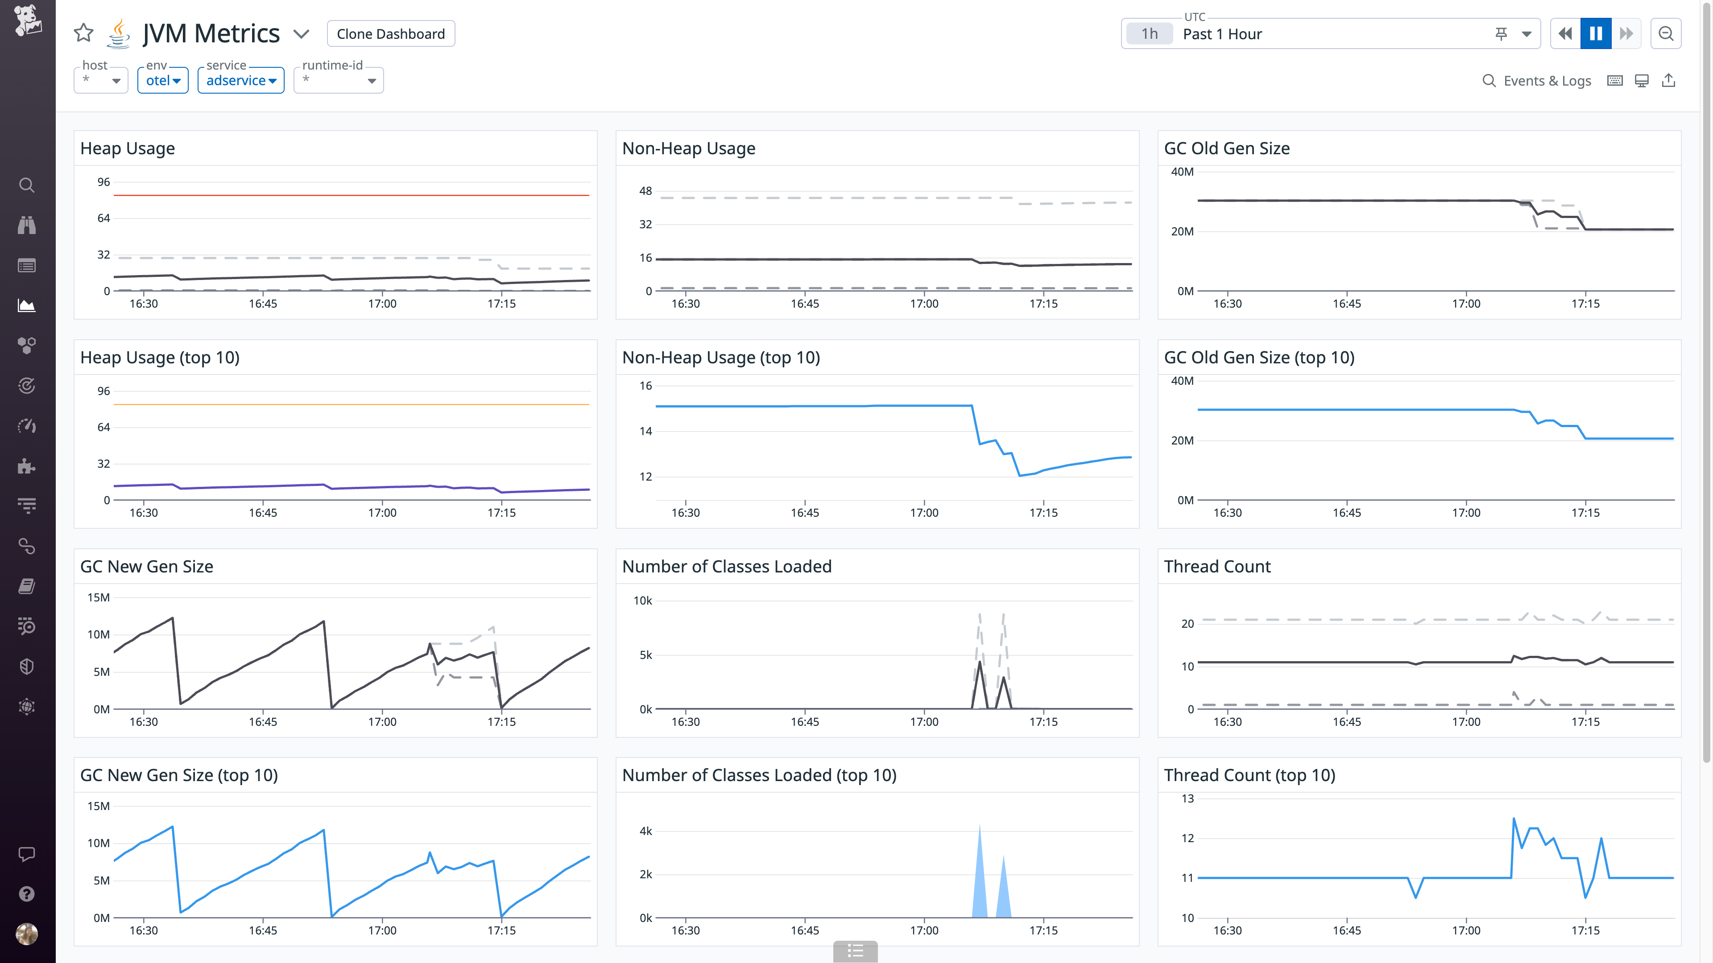1713x963 pixels.
Task: Open the user avatar account menu
Action: tap(27, 933)
